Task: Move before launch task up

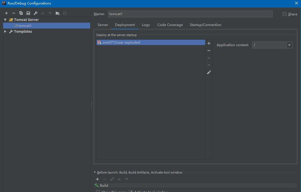Action: coord(119,179)
